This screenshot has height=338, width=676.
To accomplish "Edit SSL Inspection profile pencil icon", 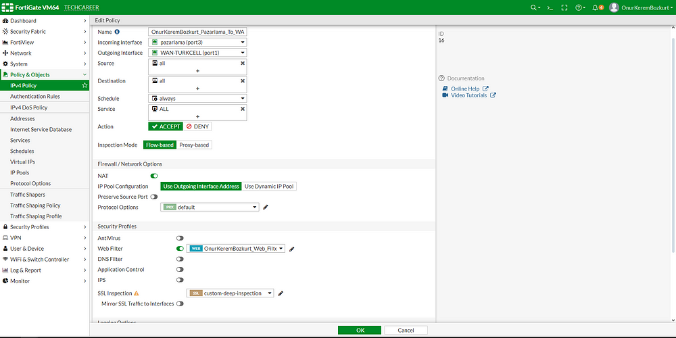I will 281,293.
